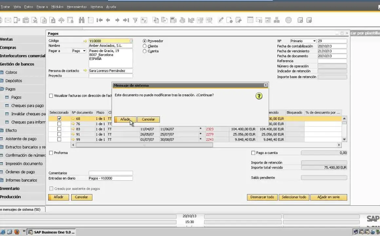This screenshot has width=380, height=236.
Task: Click the lock screen toolbar icon
Action: (70, 20)
